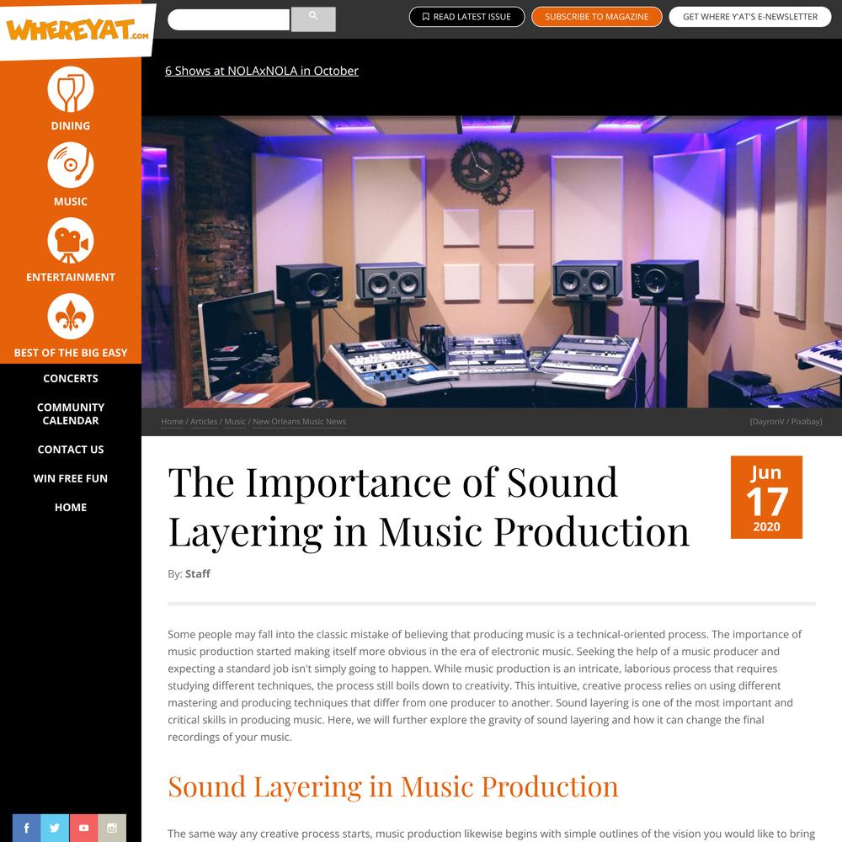This screenshot has width=842, height=842.
Task: Click the Jun 17 2020 date badge
Action: (x=766, y=498)
